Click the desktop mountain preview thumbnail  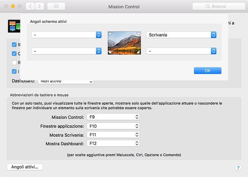[124, 43]
